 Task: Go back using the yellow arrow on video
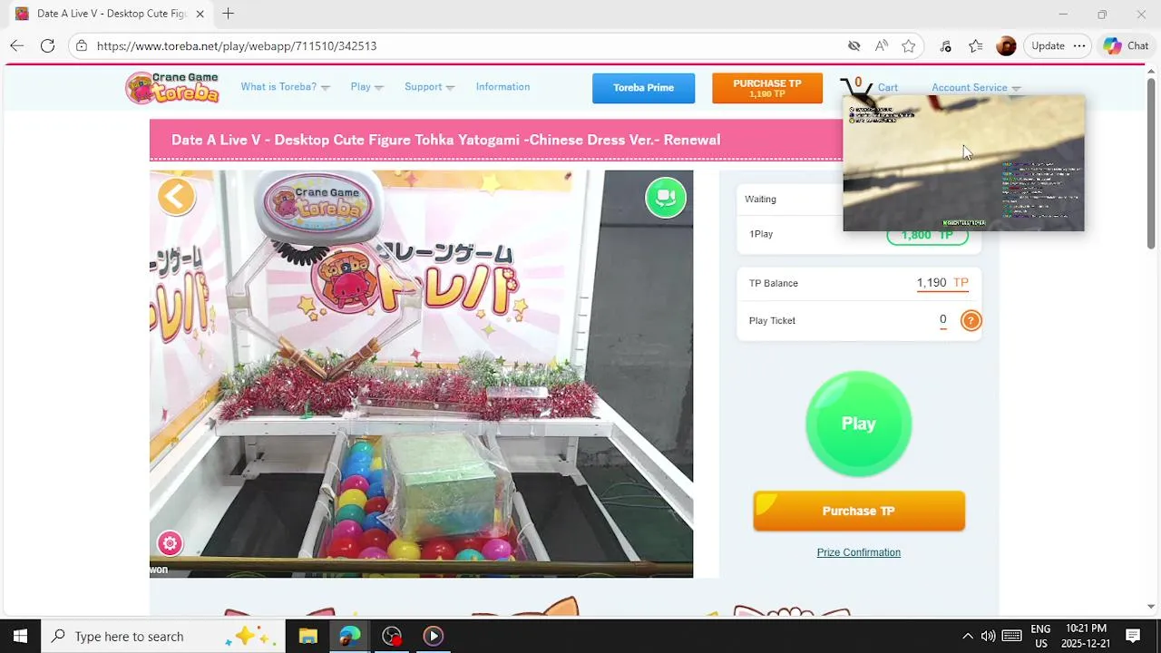176,196
